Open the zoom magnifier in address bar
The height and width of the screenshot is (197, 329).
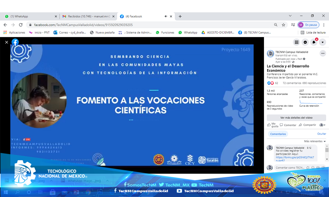(276, 25)
